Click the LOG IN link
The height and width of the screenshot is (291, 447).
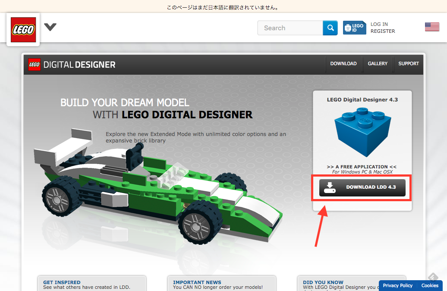click(379, 24)
